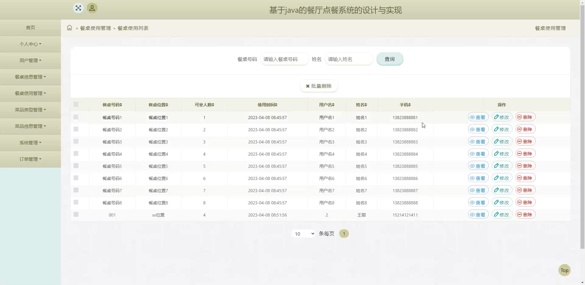Screen dimensions: 585x285
Task: Sort by 用户名 column arrows
Action: (333, 105)
